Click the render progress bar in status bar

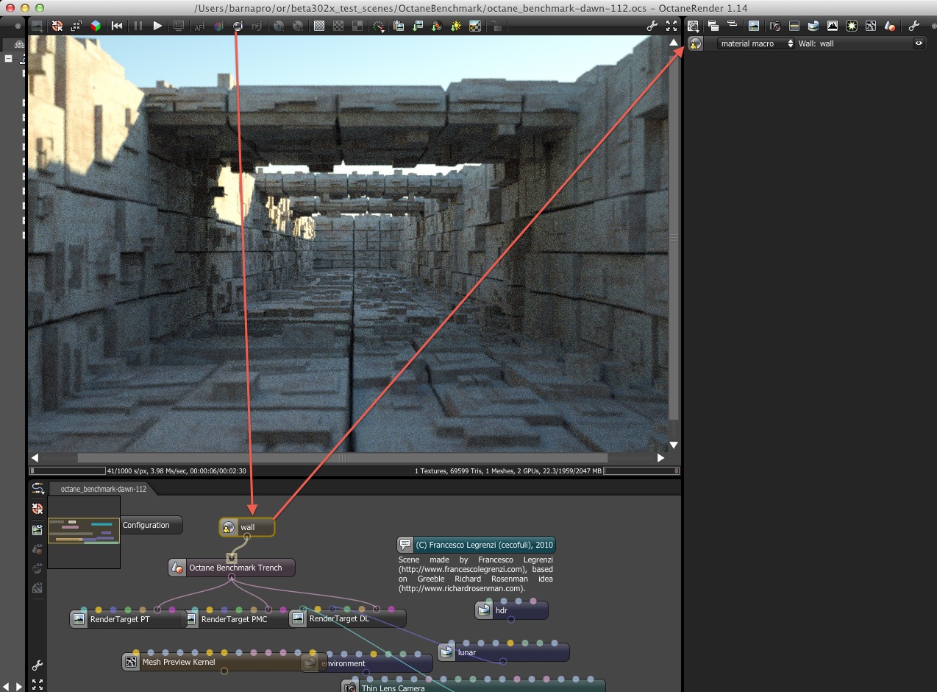(x=68, y=470)
